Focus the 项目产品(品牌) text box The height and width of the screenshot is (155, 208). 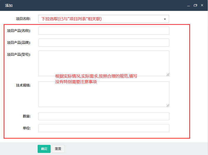tap(104, 43)
